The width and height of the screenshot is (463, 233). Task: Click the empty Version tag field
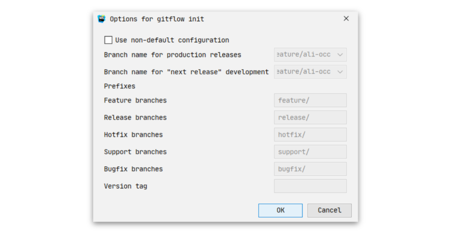[x=310, y=186]
